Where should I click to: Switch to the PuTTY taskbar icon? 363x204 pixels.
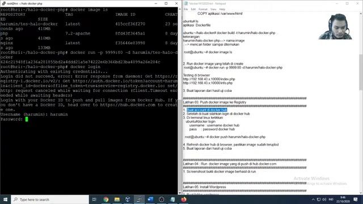coord(139,199)
